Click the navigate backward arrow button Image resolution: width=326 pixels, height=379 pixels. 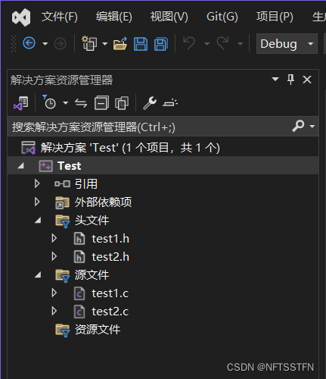[x=29, y=43]
